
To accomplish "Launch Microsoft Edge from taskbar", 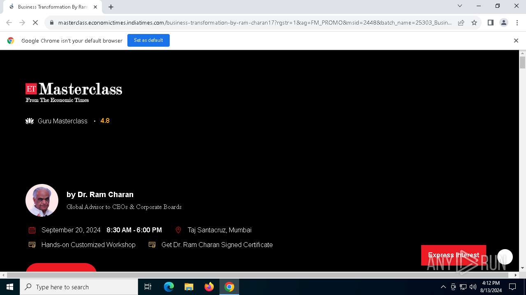I will tap(169, 287).
